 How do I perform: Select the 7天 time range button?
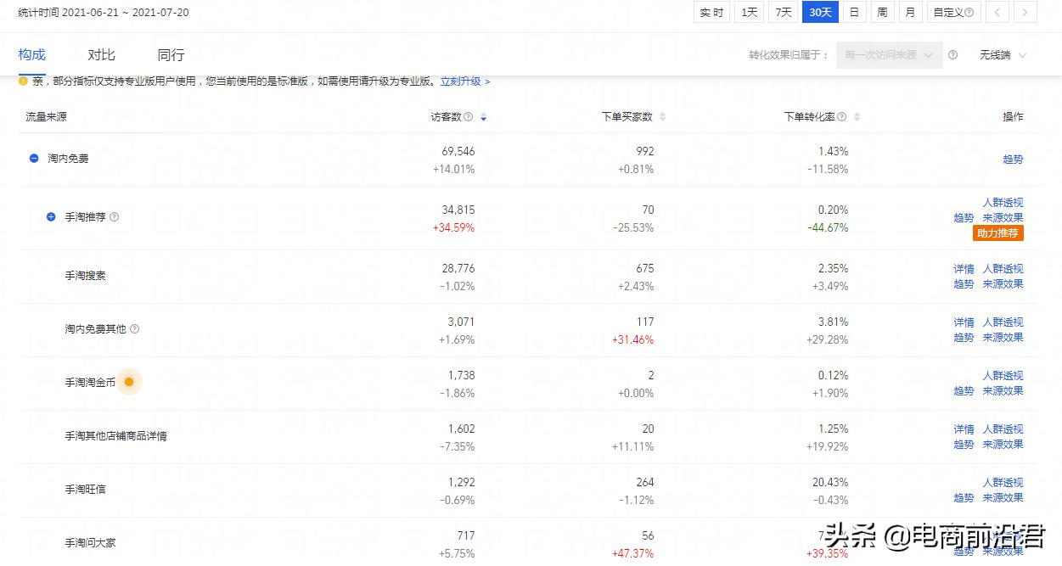coord(782,12)
